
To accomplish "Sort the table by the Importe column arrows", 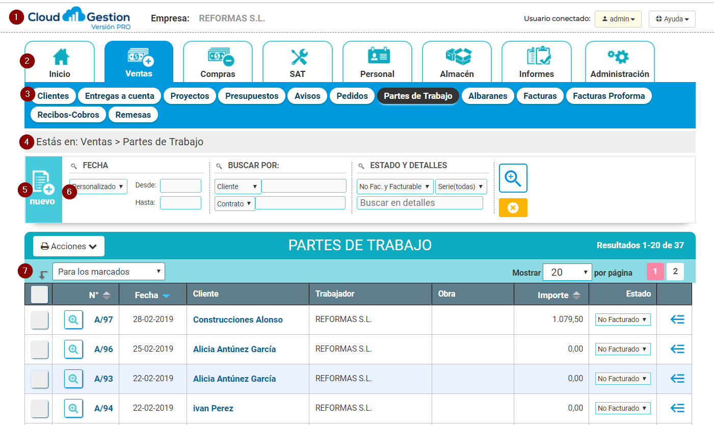I will pos(577,294).
